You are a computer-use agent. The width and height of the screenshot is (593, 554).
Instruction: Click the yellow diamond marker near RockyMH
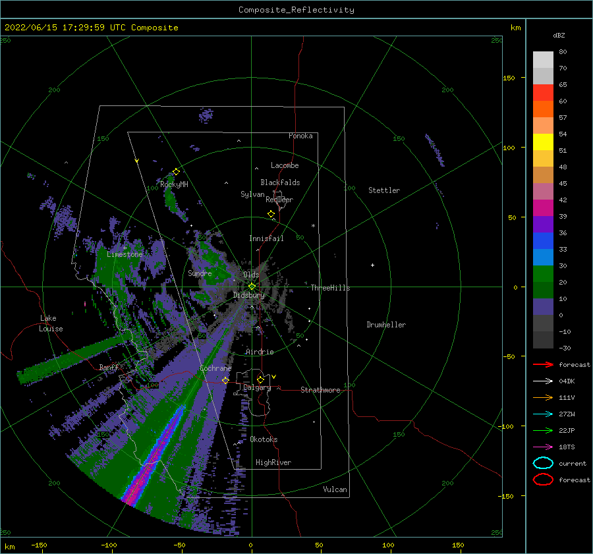coord(176,172)
